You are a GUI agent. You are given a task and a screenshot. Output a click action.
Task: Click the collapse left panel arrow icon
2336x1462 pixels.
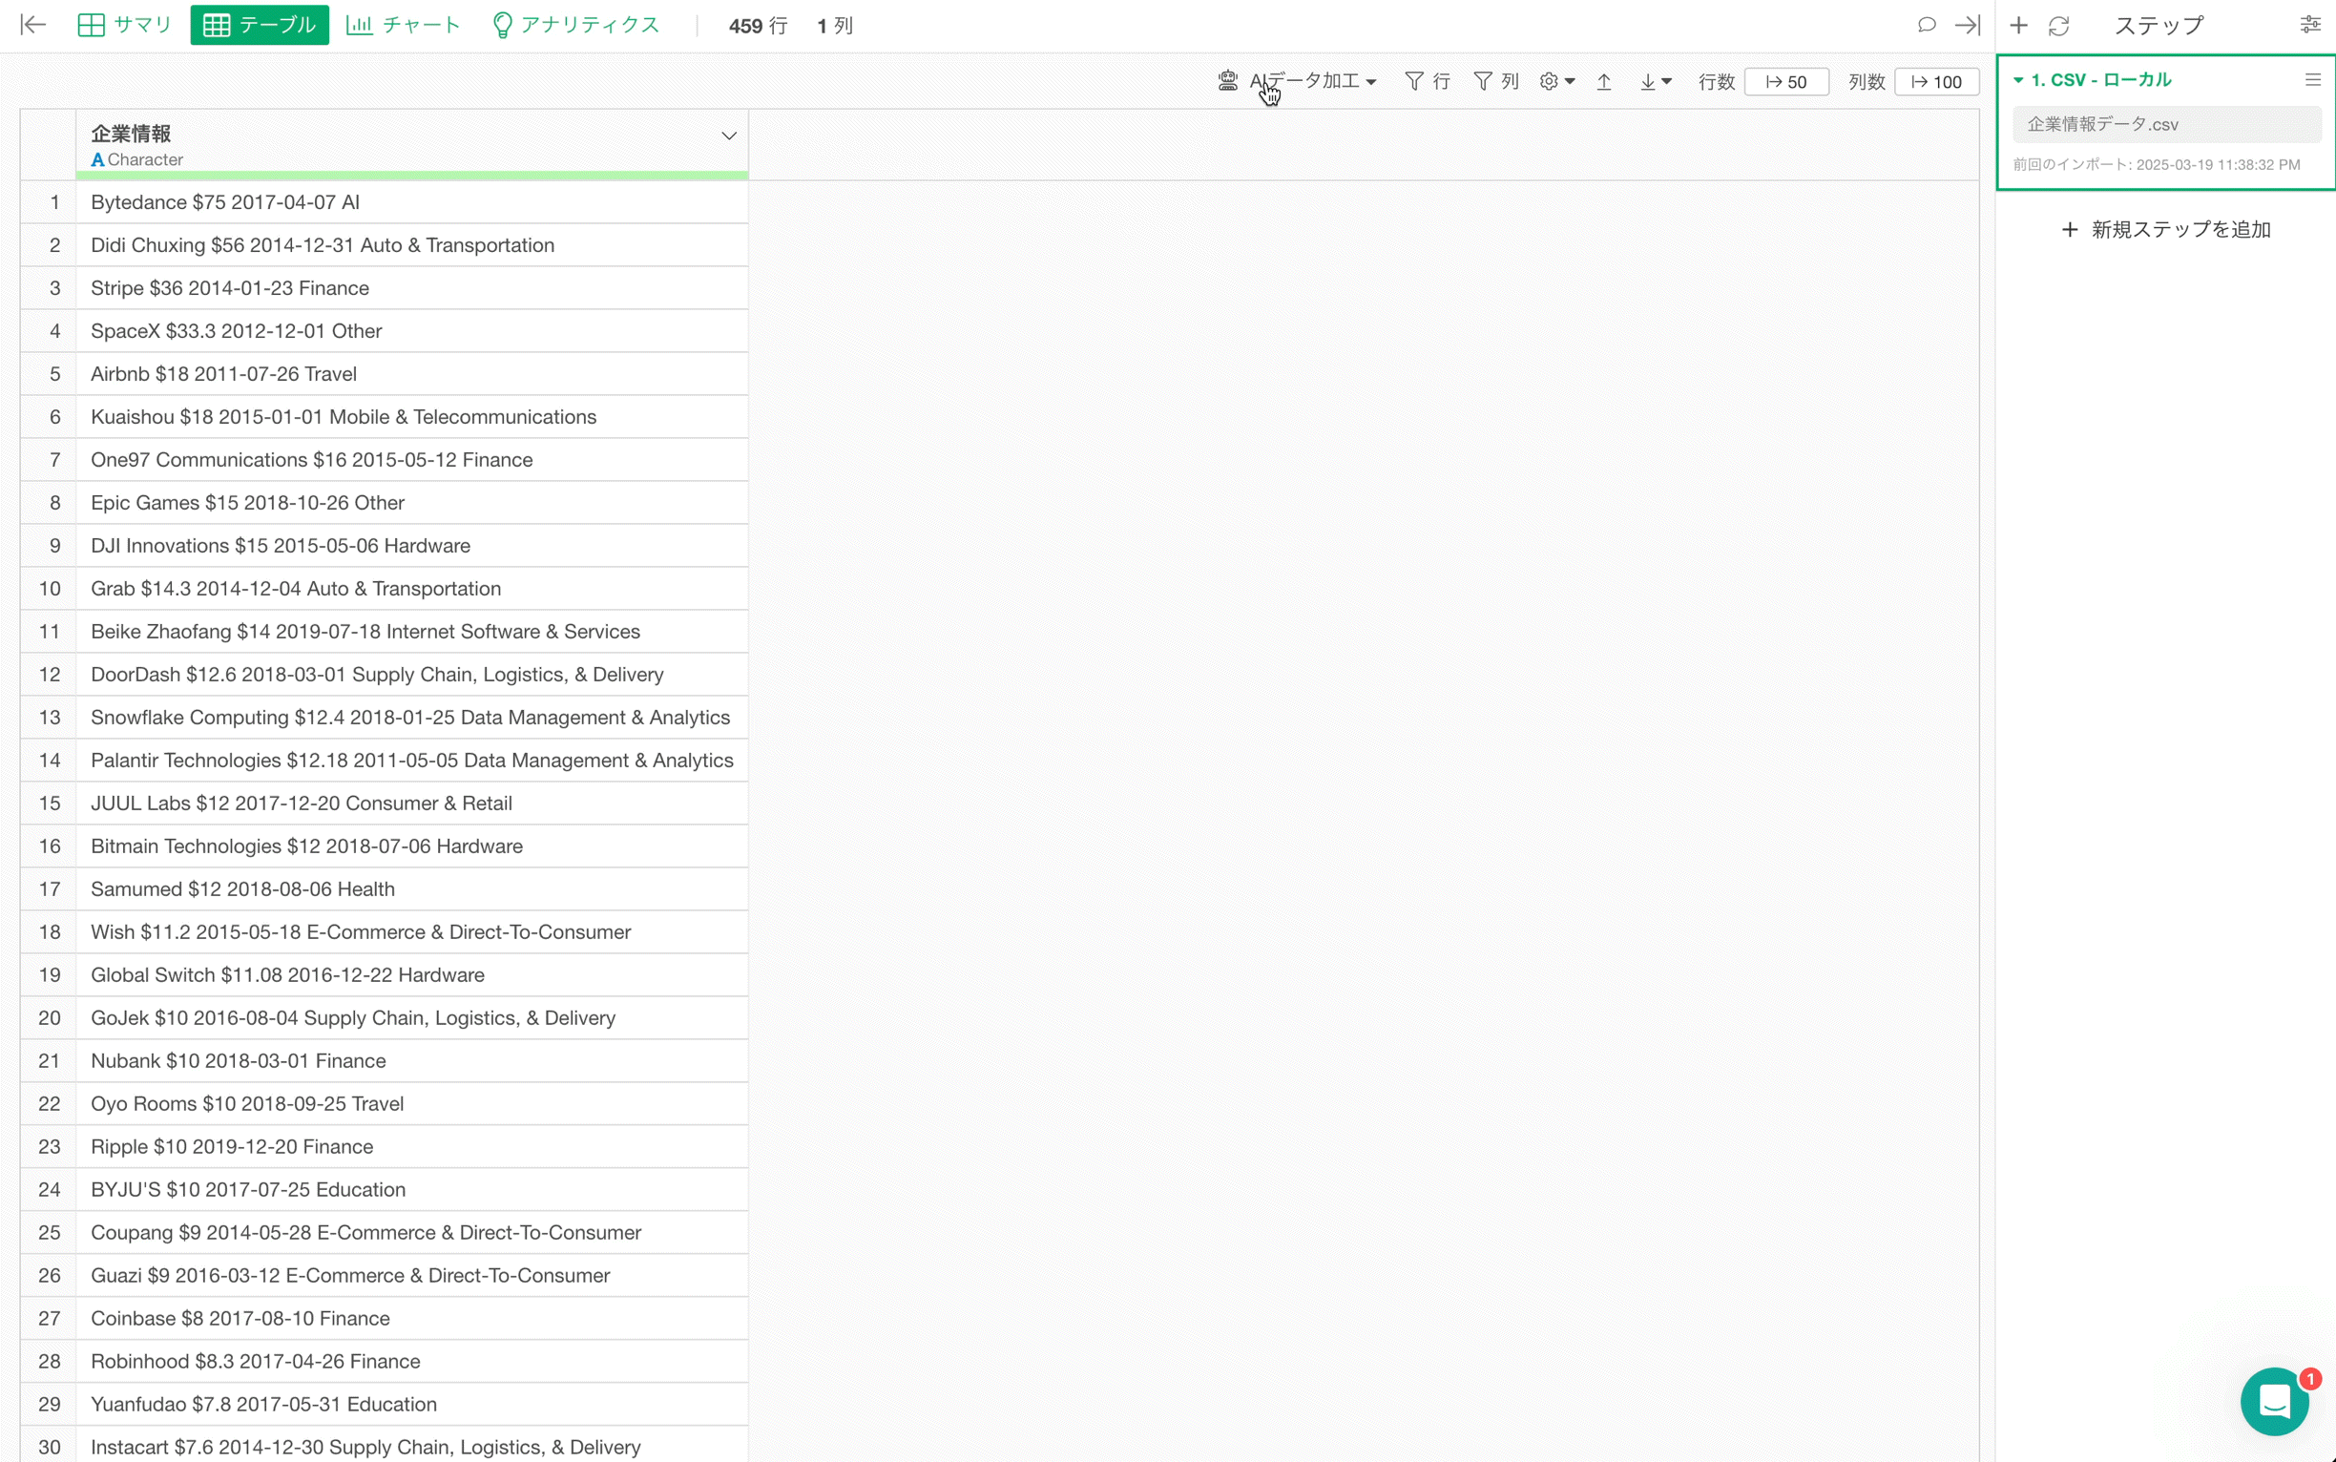click(32, 25)
